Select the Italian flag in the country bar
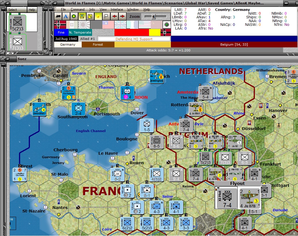298x236 pixels. click(x=72, y=25)
